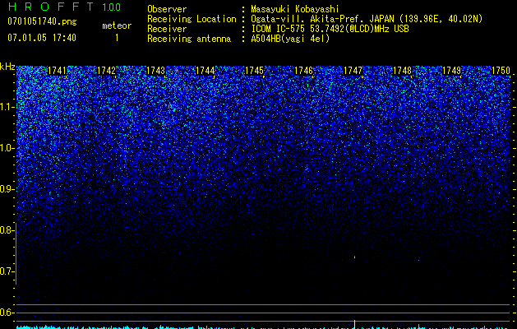Select ICOM IC-575 receiver description

pyautogui.click(x=330, y=29)
